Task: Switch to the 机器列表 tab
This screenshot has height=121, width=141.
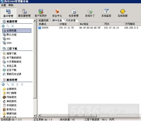Action: (44, 21)
